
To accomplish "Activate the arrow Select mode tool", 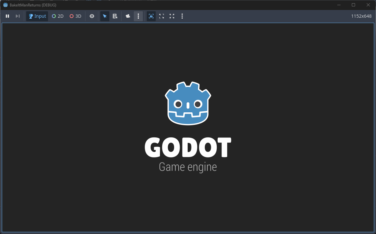I will 104,16.
